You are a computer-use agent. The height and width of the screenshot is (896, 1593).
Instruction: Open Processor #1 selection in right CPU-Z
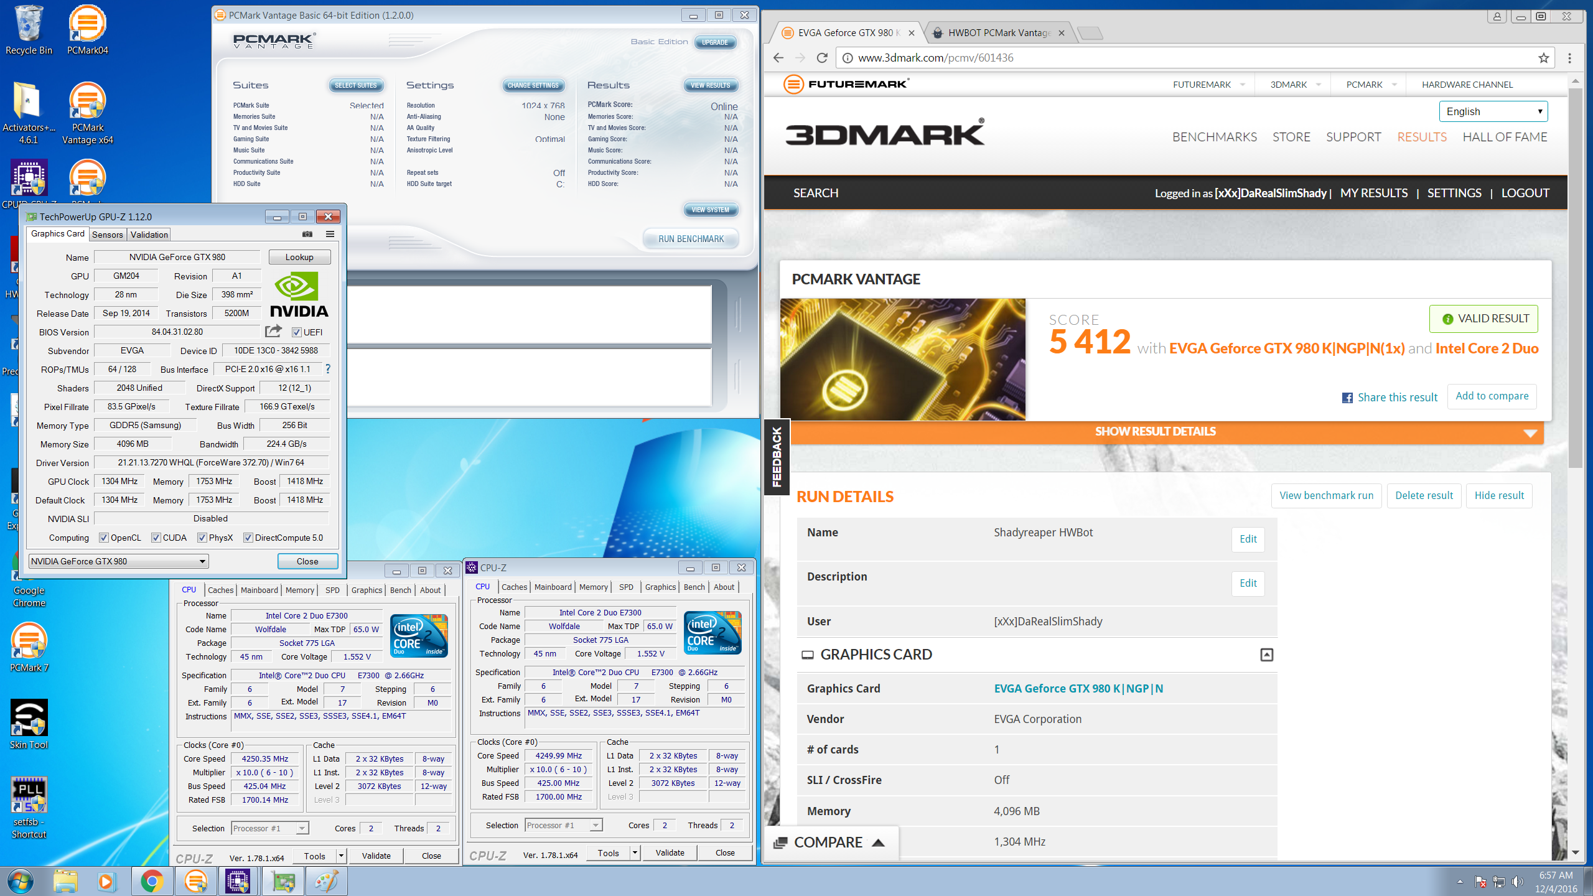pyautogui.click(x=564, y=825)
